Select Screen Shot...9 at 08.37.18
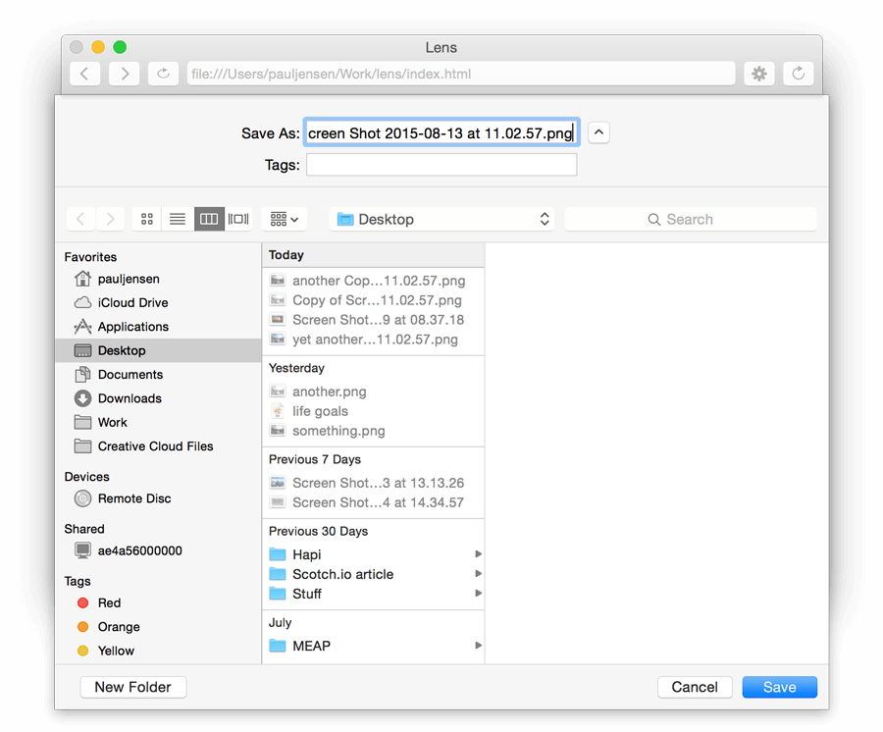 (x=374, y=320)
